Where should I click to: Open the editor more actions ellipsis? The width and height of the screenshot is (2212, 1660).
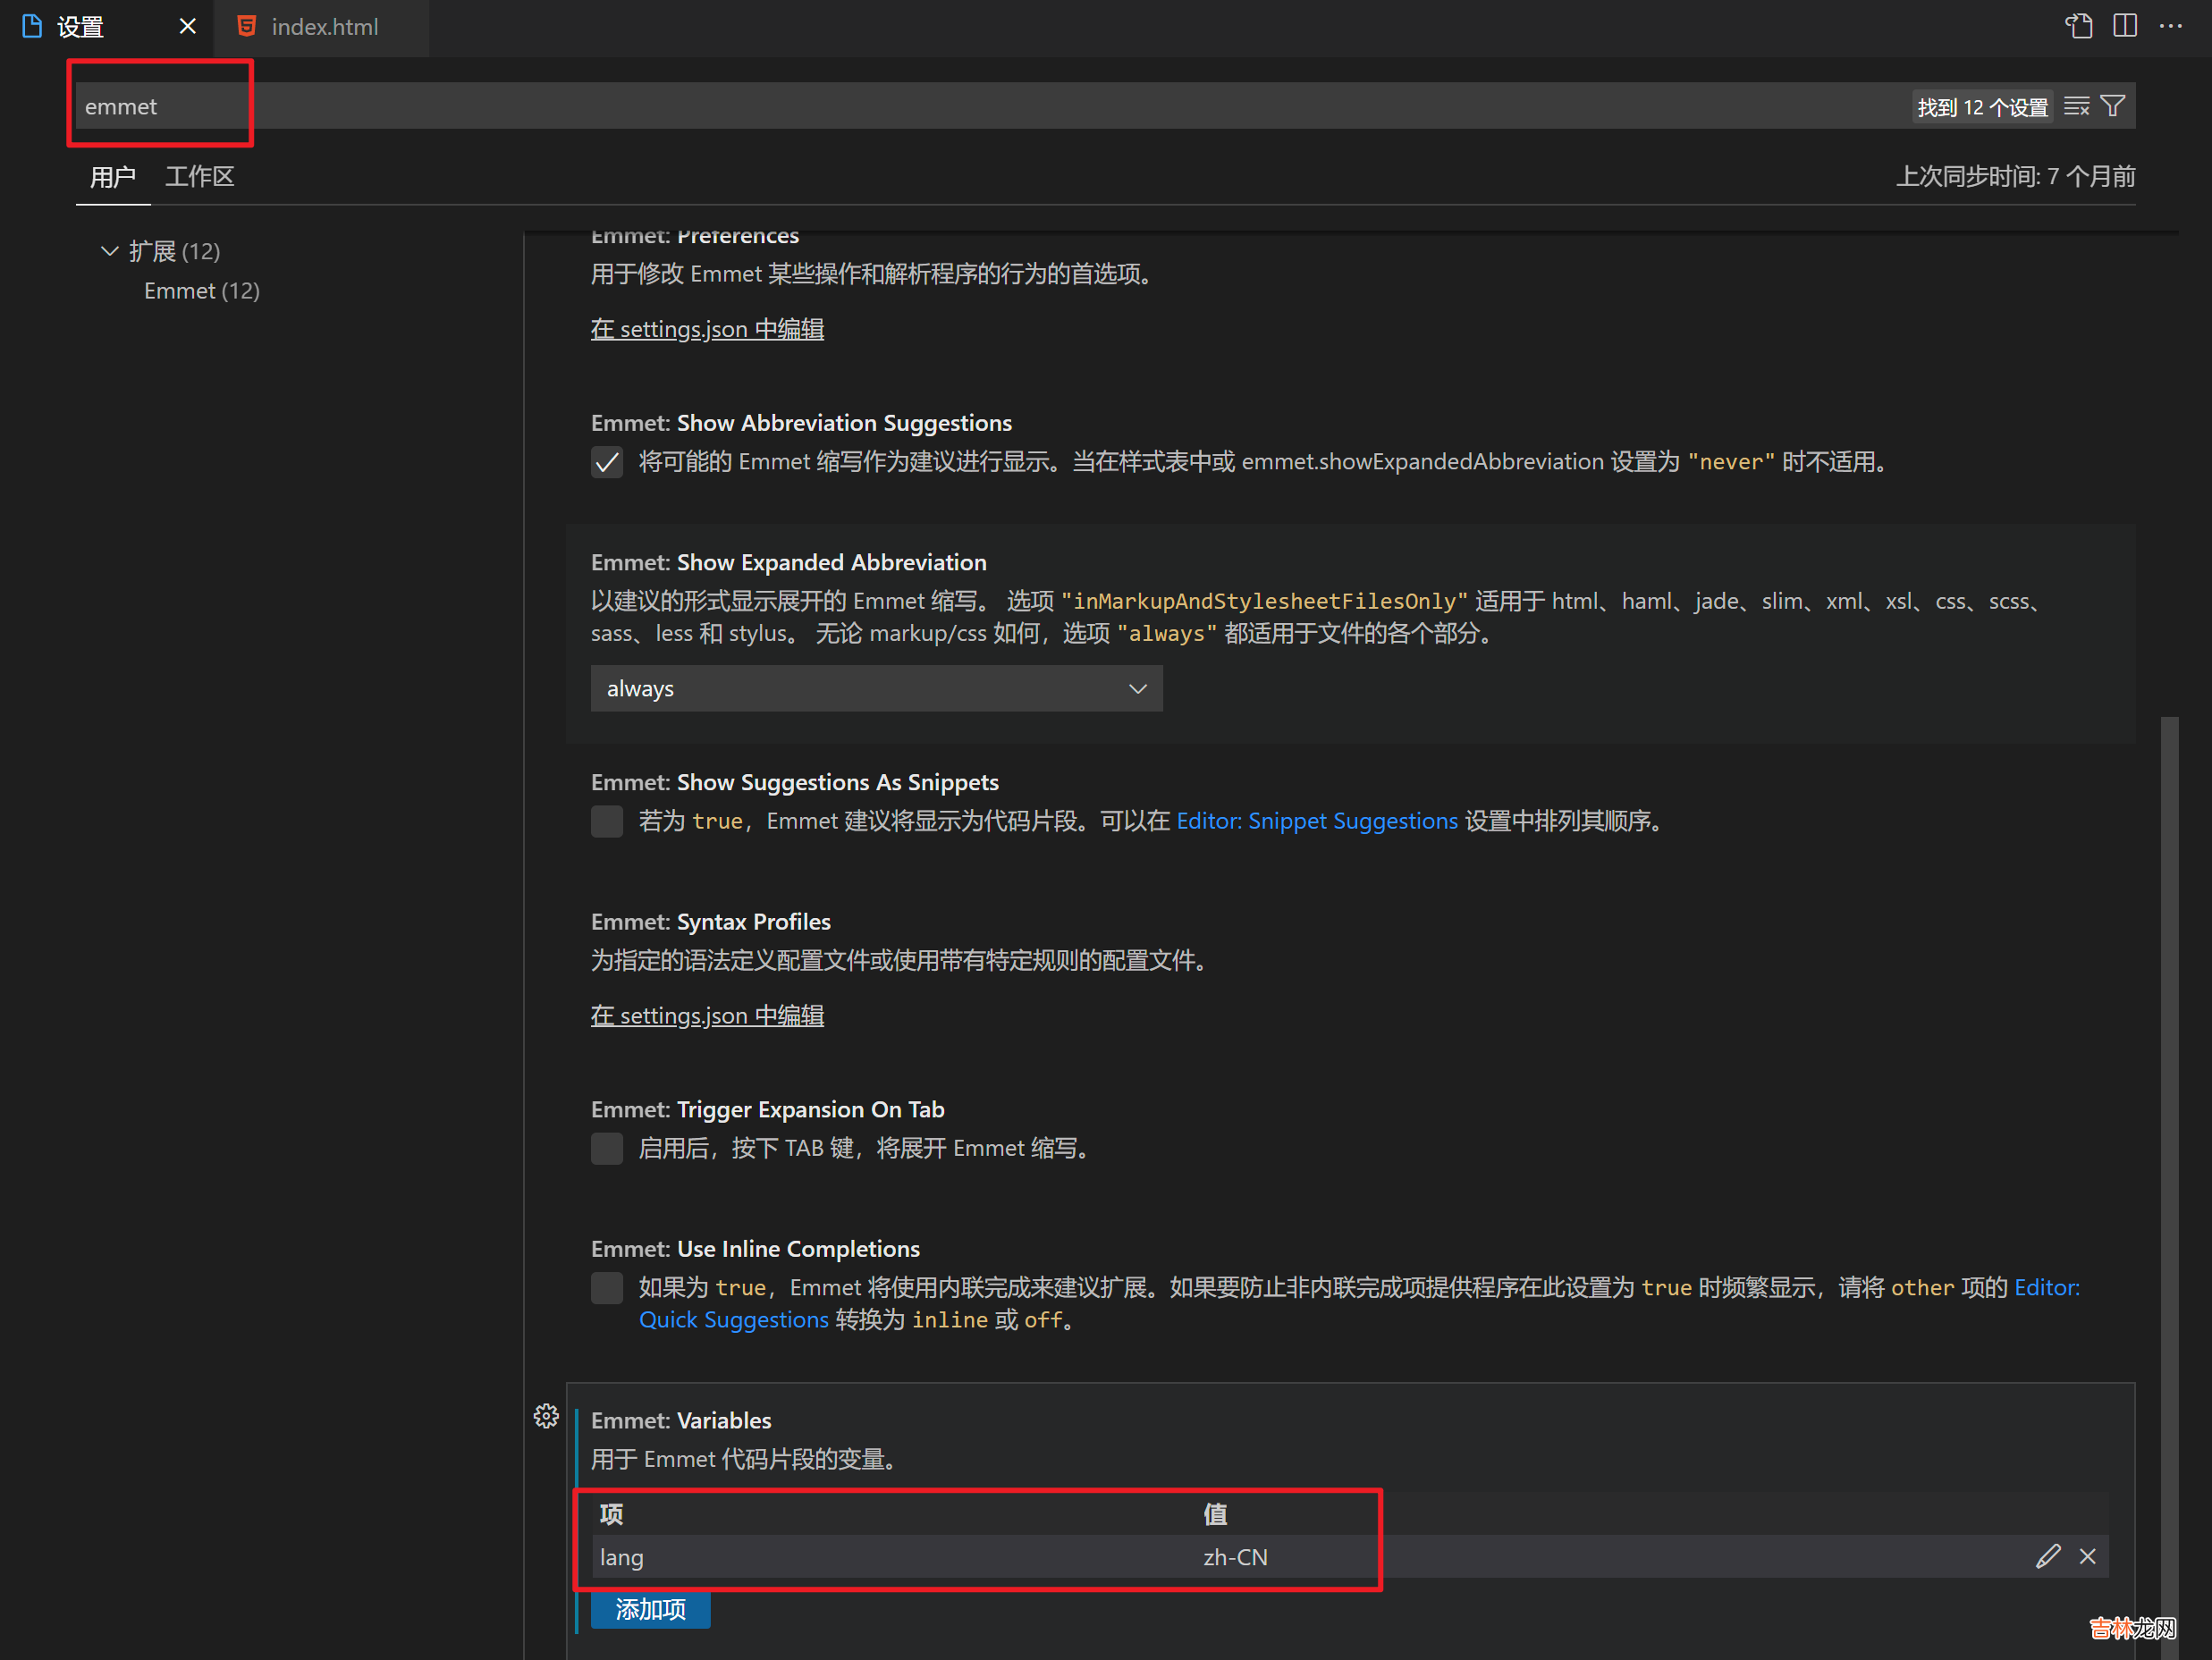point(2170,26)
